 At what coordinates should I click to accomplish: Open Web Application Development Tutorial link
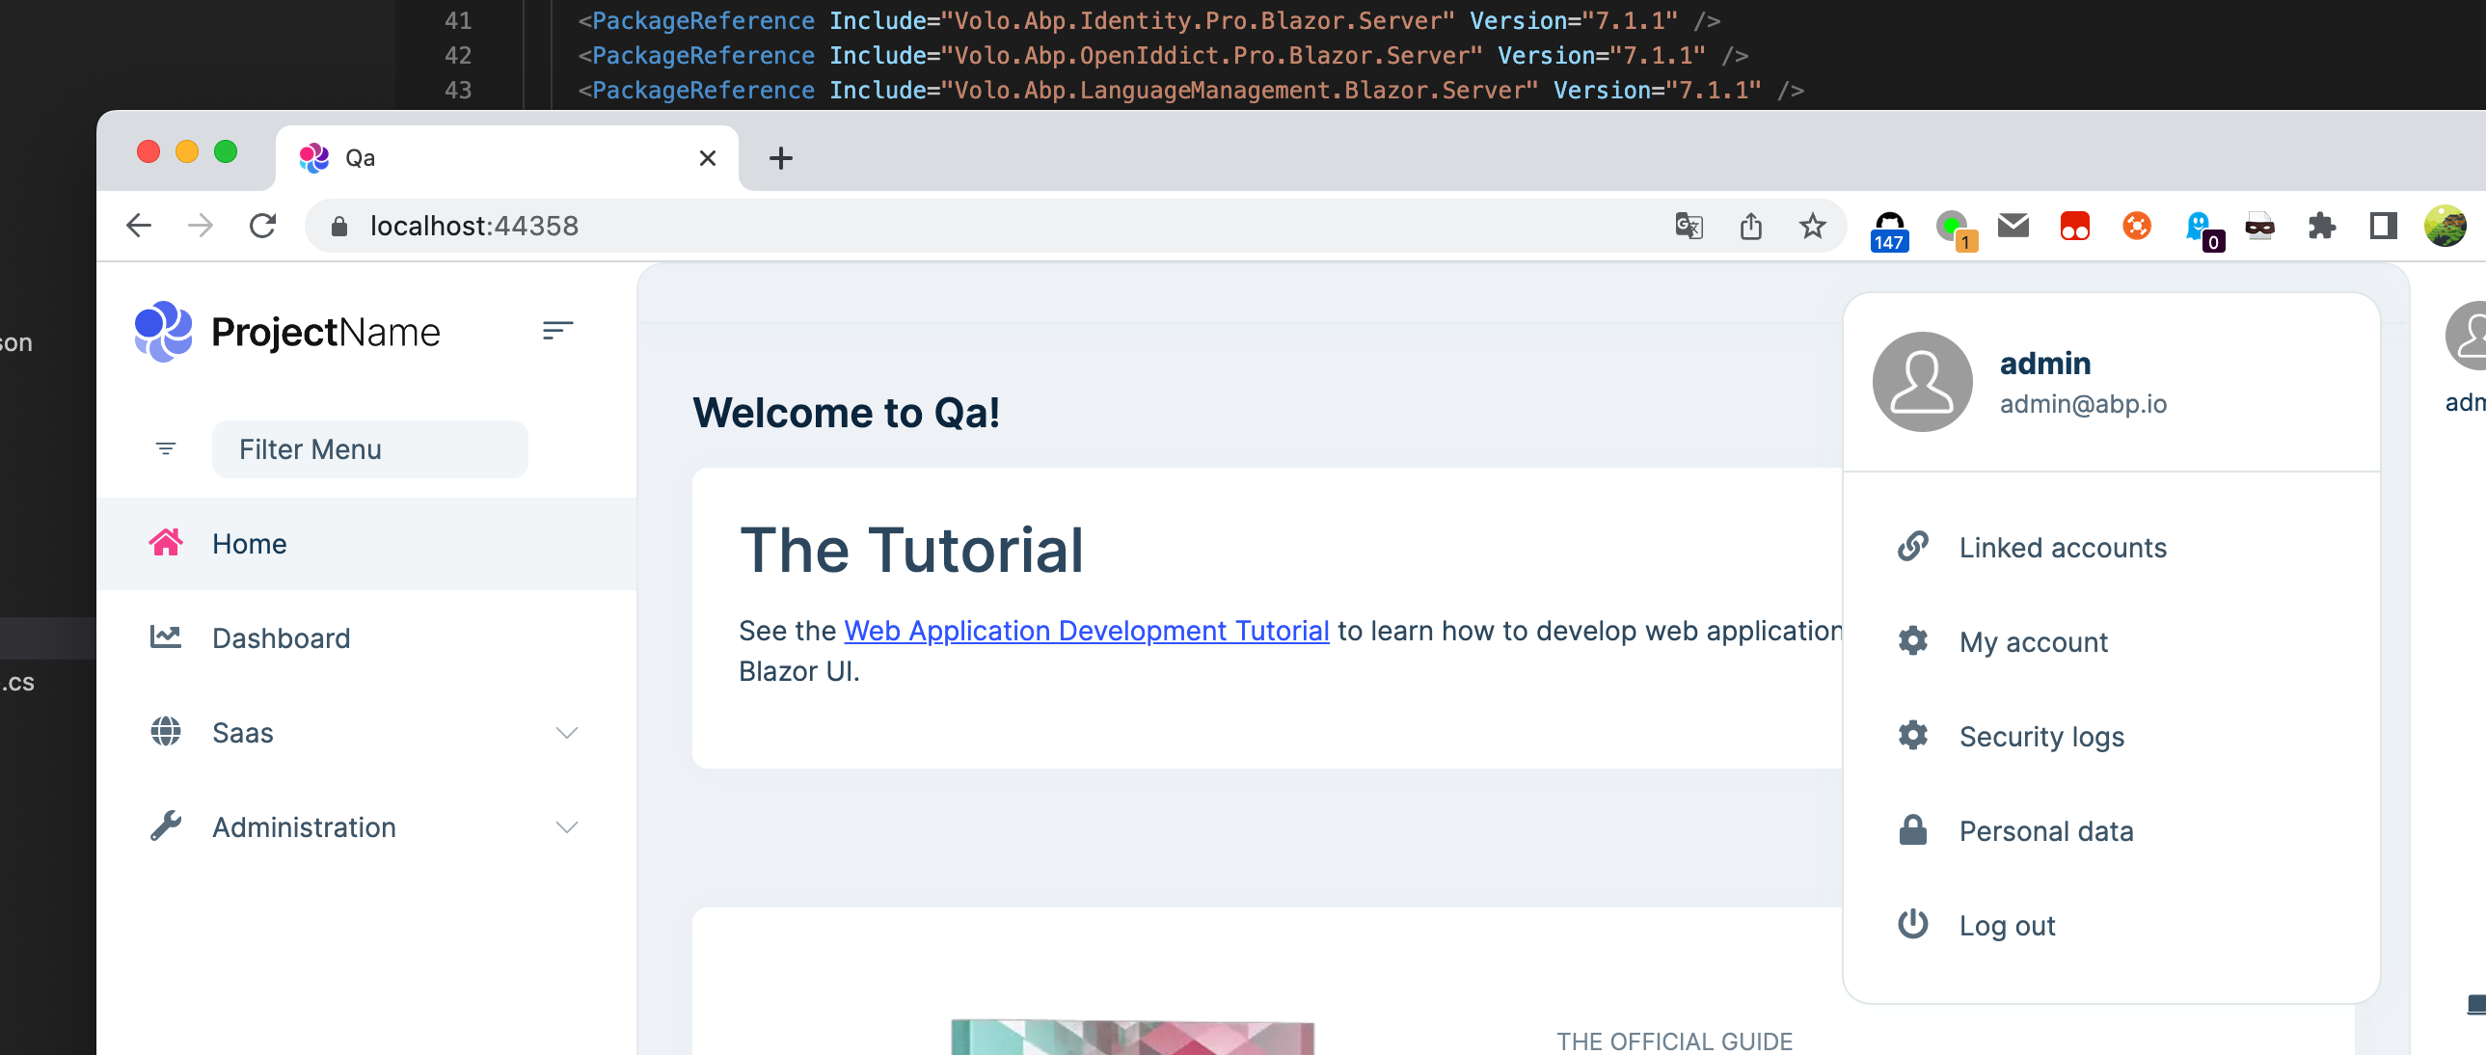pyautogui.click(x=1086, y=631)
